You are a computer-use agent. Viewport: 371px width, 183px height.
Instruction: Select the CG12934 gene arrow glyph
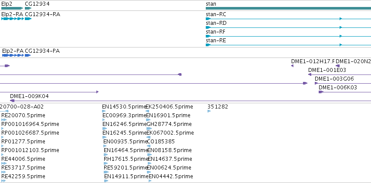(x=28, y=8)
